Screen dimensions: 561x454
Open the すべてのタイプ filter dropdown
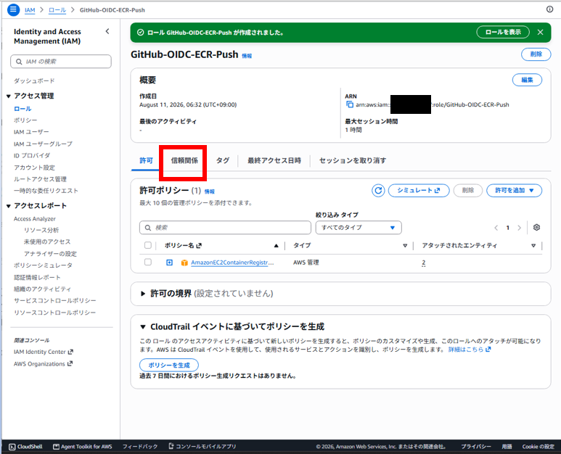click(359, 228)
